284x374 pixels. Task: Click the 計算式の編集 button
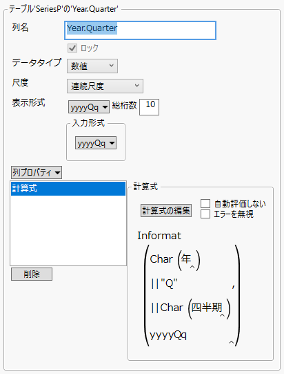pyautogui.click(x=166, y=210)
